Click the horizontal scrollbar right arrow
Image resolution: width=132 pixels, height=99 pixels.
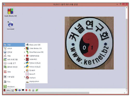[124, 93]
